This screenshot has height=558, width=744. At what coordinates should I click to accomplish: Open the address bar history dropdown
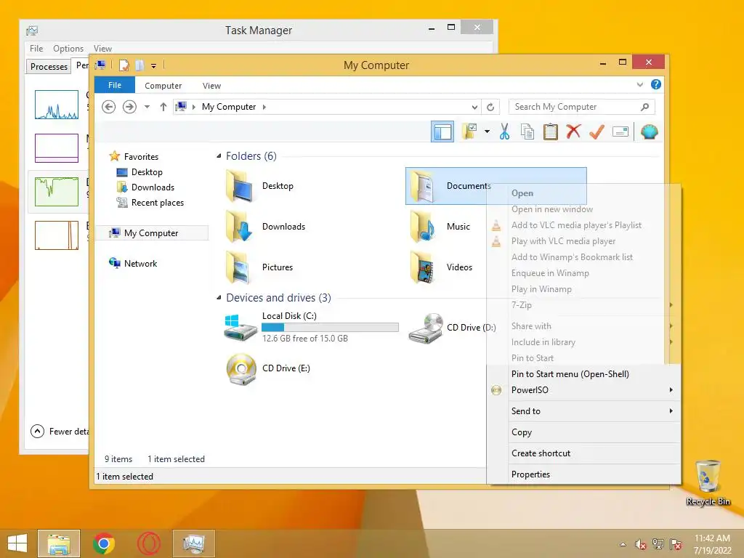(474, 108)
